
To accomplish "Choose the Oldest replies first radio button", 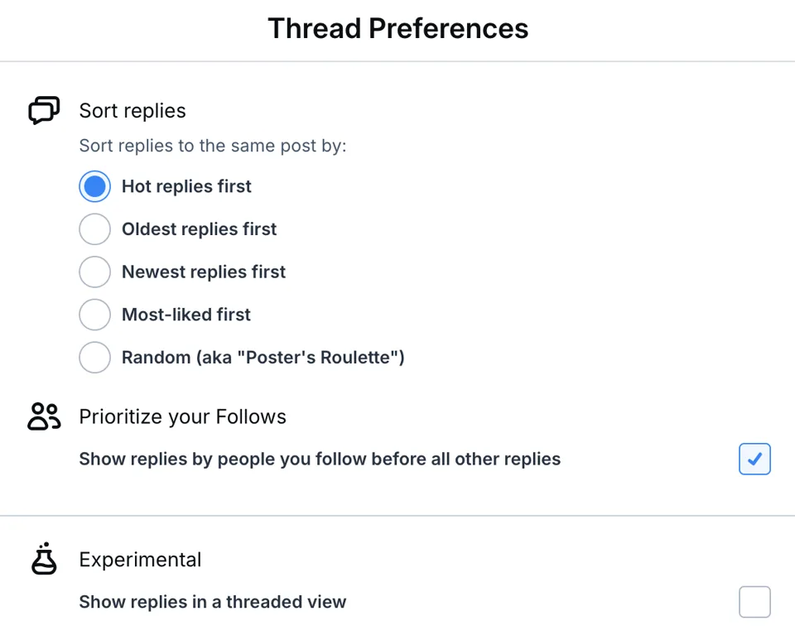I will point(94,229).
